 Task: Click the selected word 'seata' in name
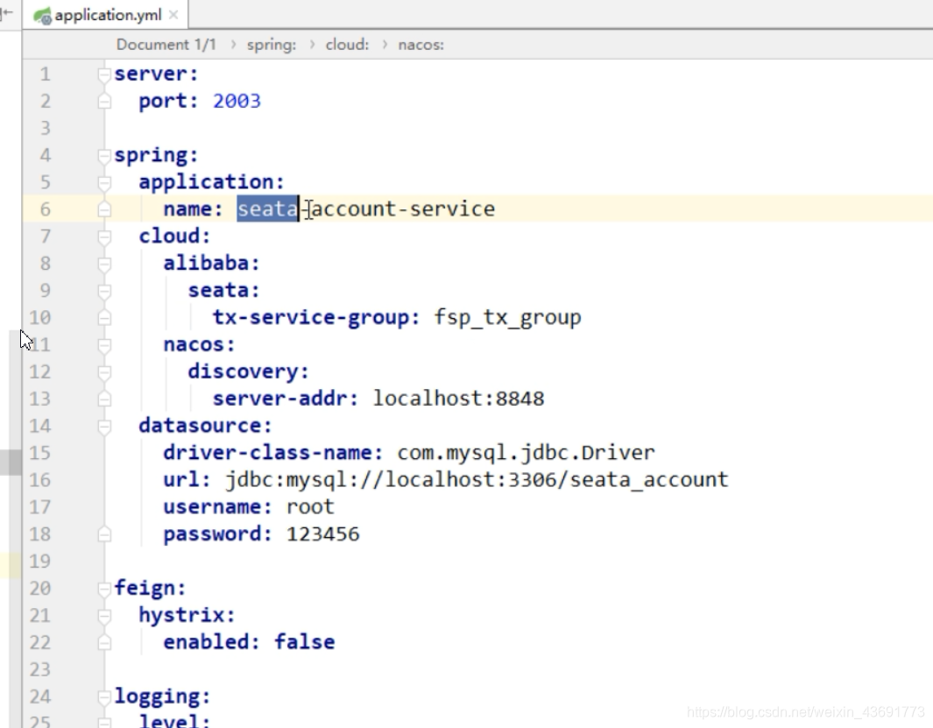(268, 209)
